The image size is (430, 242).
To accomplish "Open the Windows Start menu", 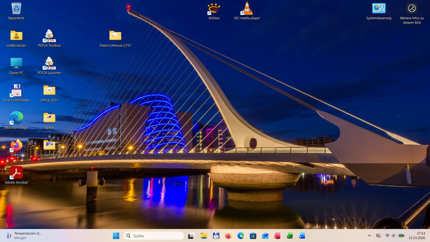I will pyautogui.click(x=116, y=236).
